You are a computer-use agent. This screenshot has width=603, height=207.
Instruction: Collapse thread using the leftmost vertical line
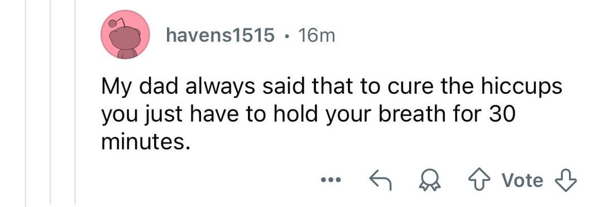(26, 103)
